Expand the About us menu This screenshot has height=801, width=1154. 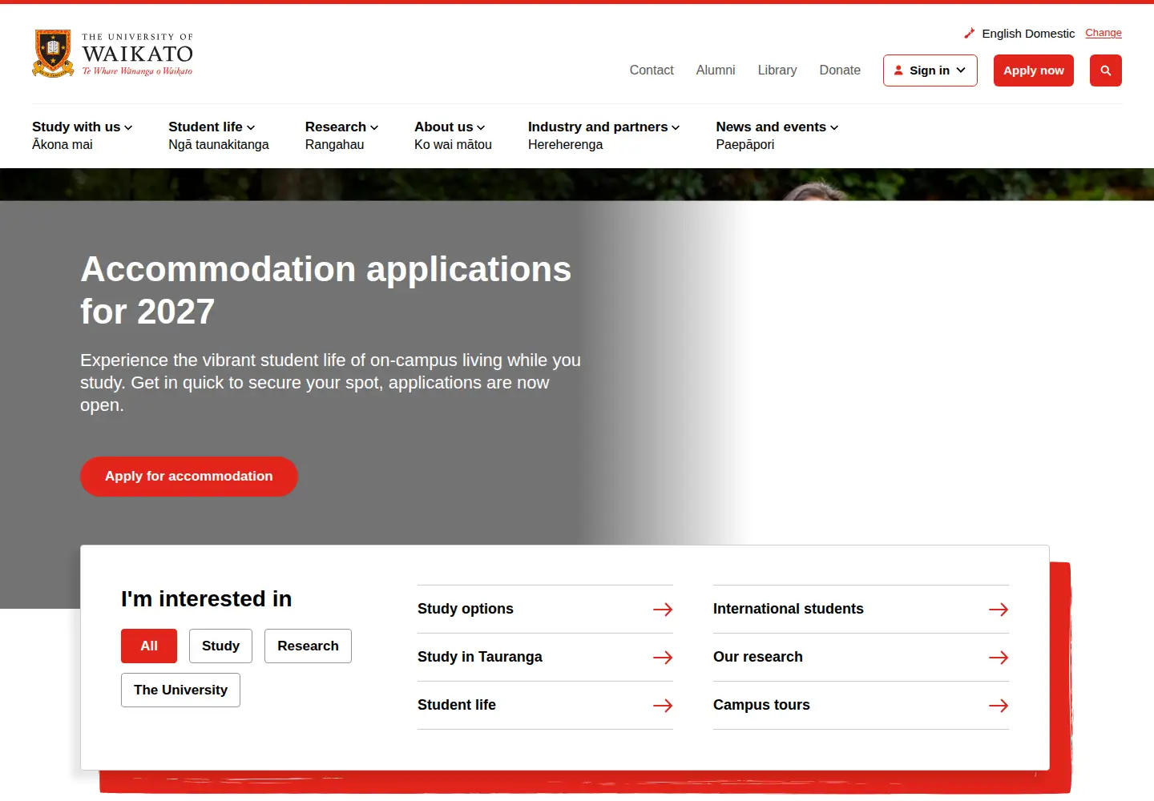point(450,127)
